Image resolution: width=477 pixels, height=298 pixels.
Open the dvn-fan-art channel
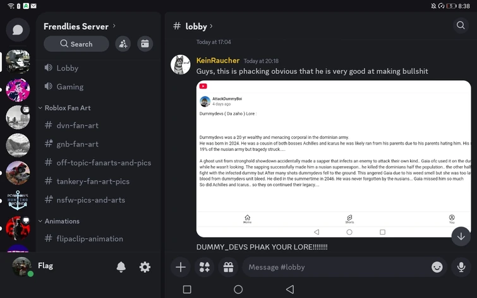tap(77, 125)
